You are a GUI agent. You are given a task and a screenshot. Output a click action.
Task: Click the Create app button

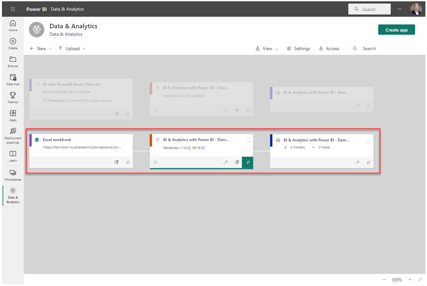point(396,30)
